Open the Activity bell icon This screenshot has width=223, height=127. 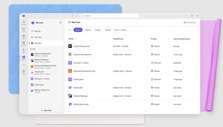point(24,23)
